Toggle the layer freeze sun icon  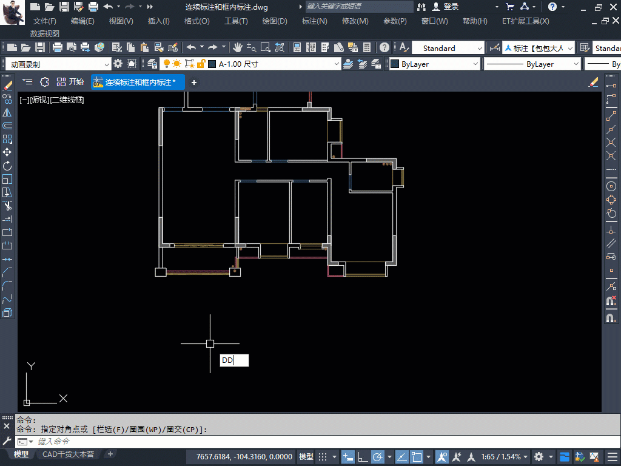pyautogui.click(x=177, y=63)
